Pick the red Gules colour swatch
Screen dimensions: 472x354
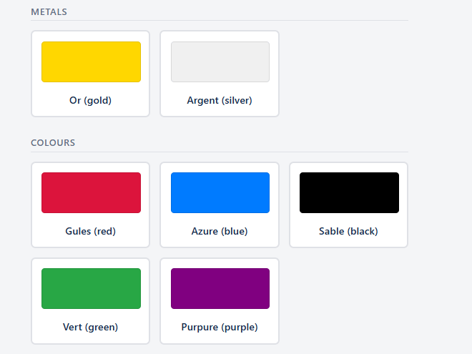[x=91, y=192]
